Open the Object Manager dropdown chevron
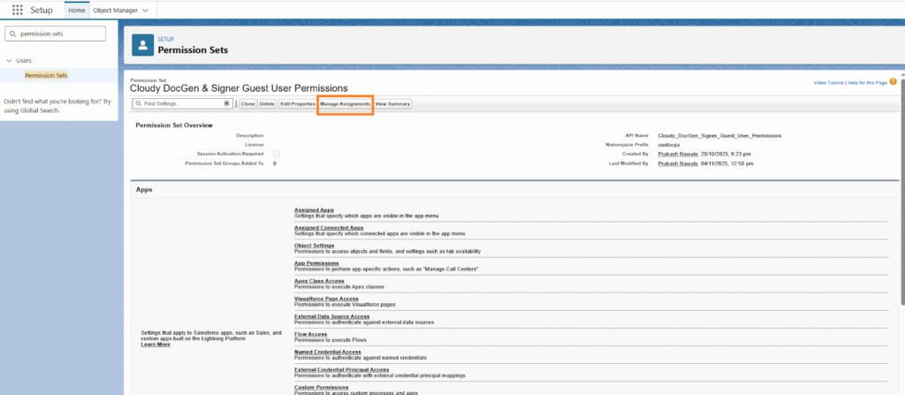Image resolution: width=905 pixels, height=395 pixels. (x=145, y=10)
